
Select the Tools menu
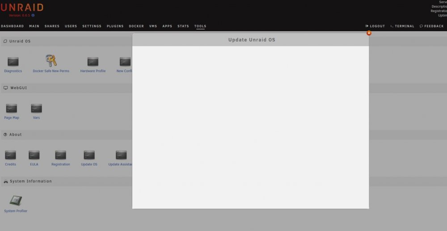pyautogui.click(x=200, y=26)
